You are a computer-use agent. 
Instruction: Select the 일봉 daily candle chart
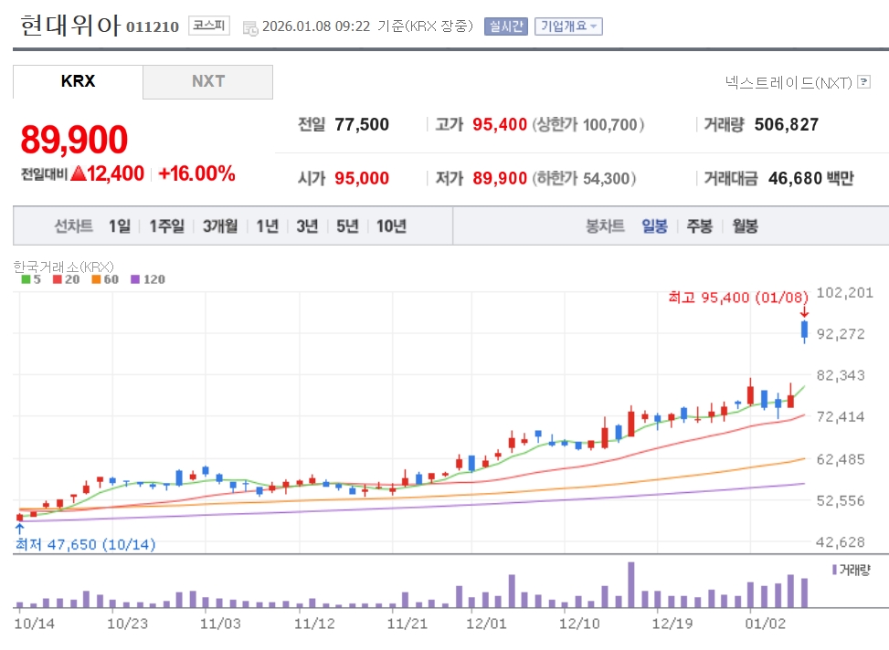coord(654,226)
